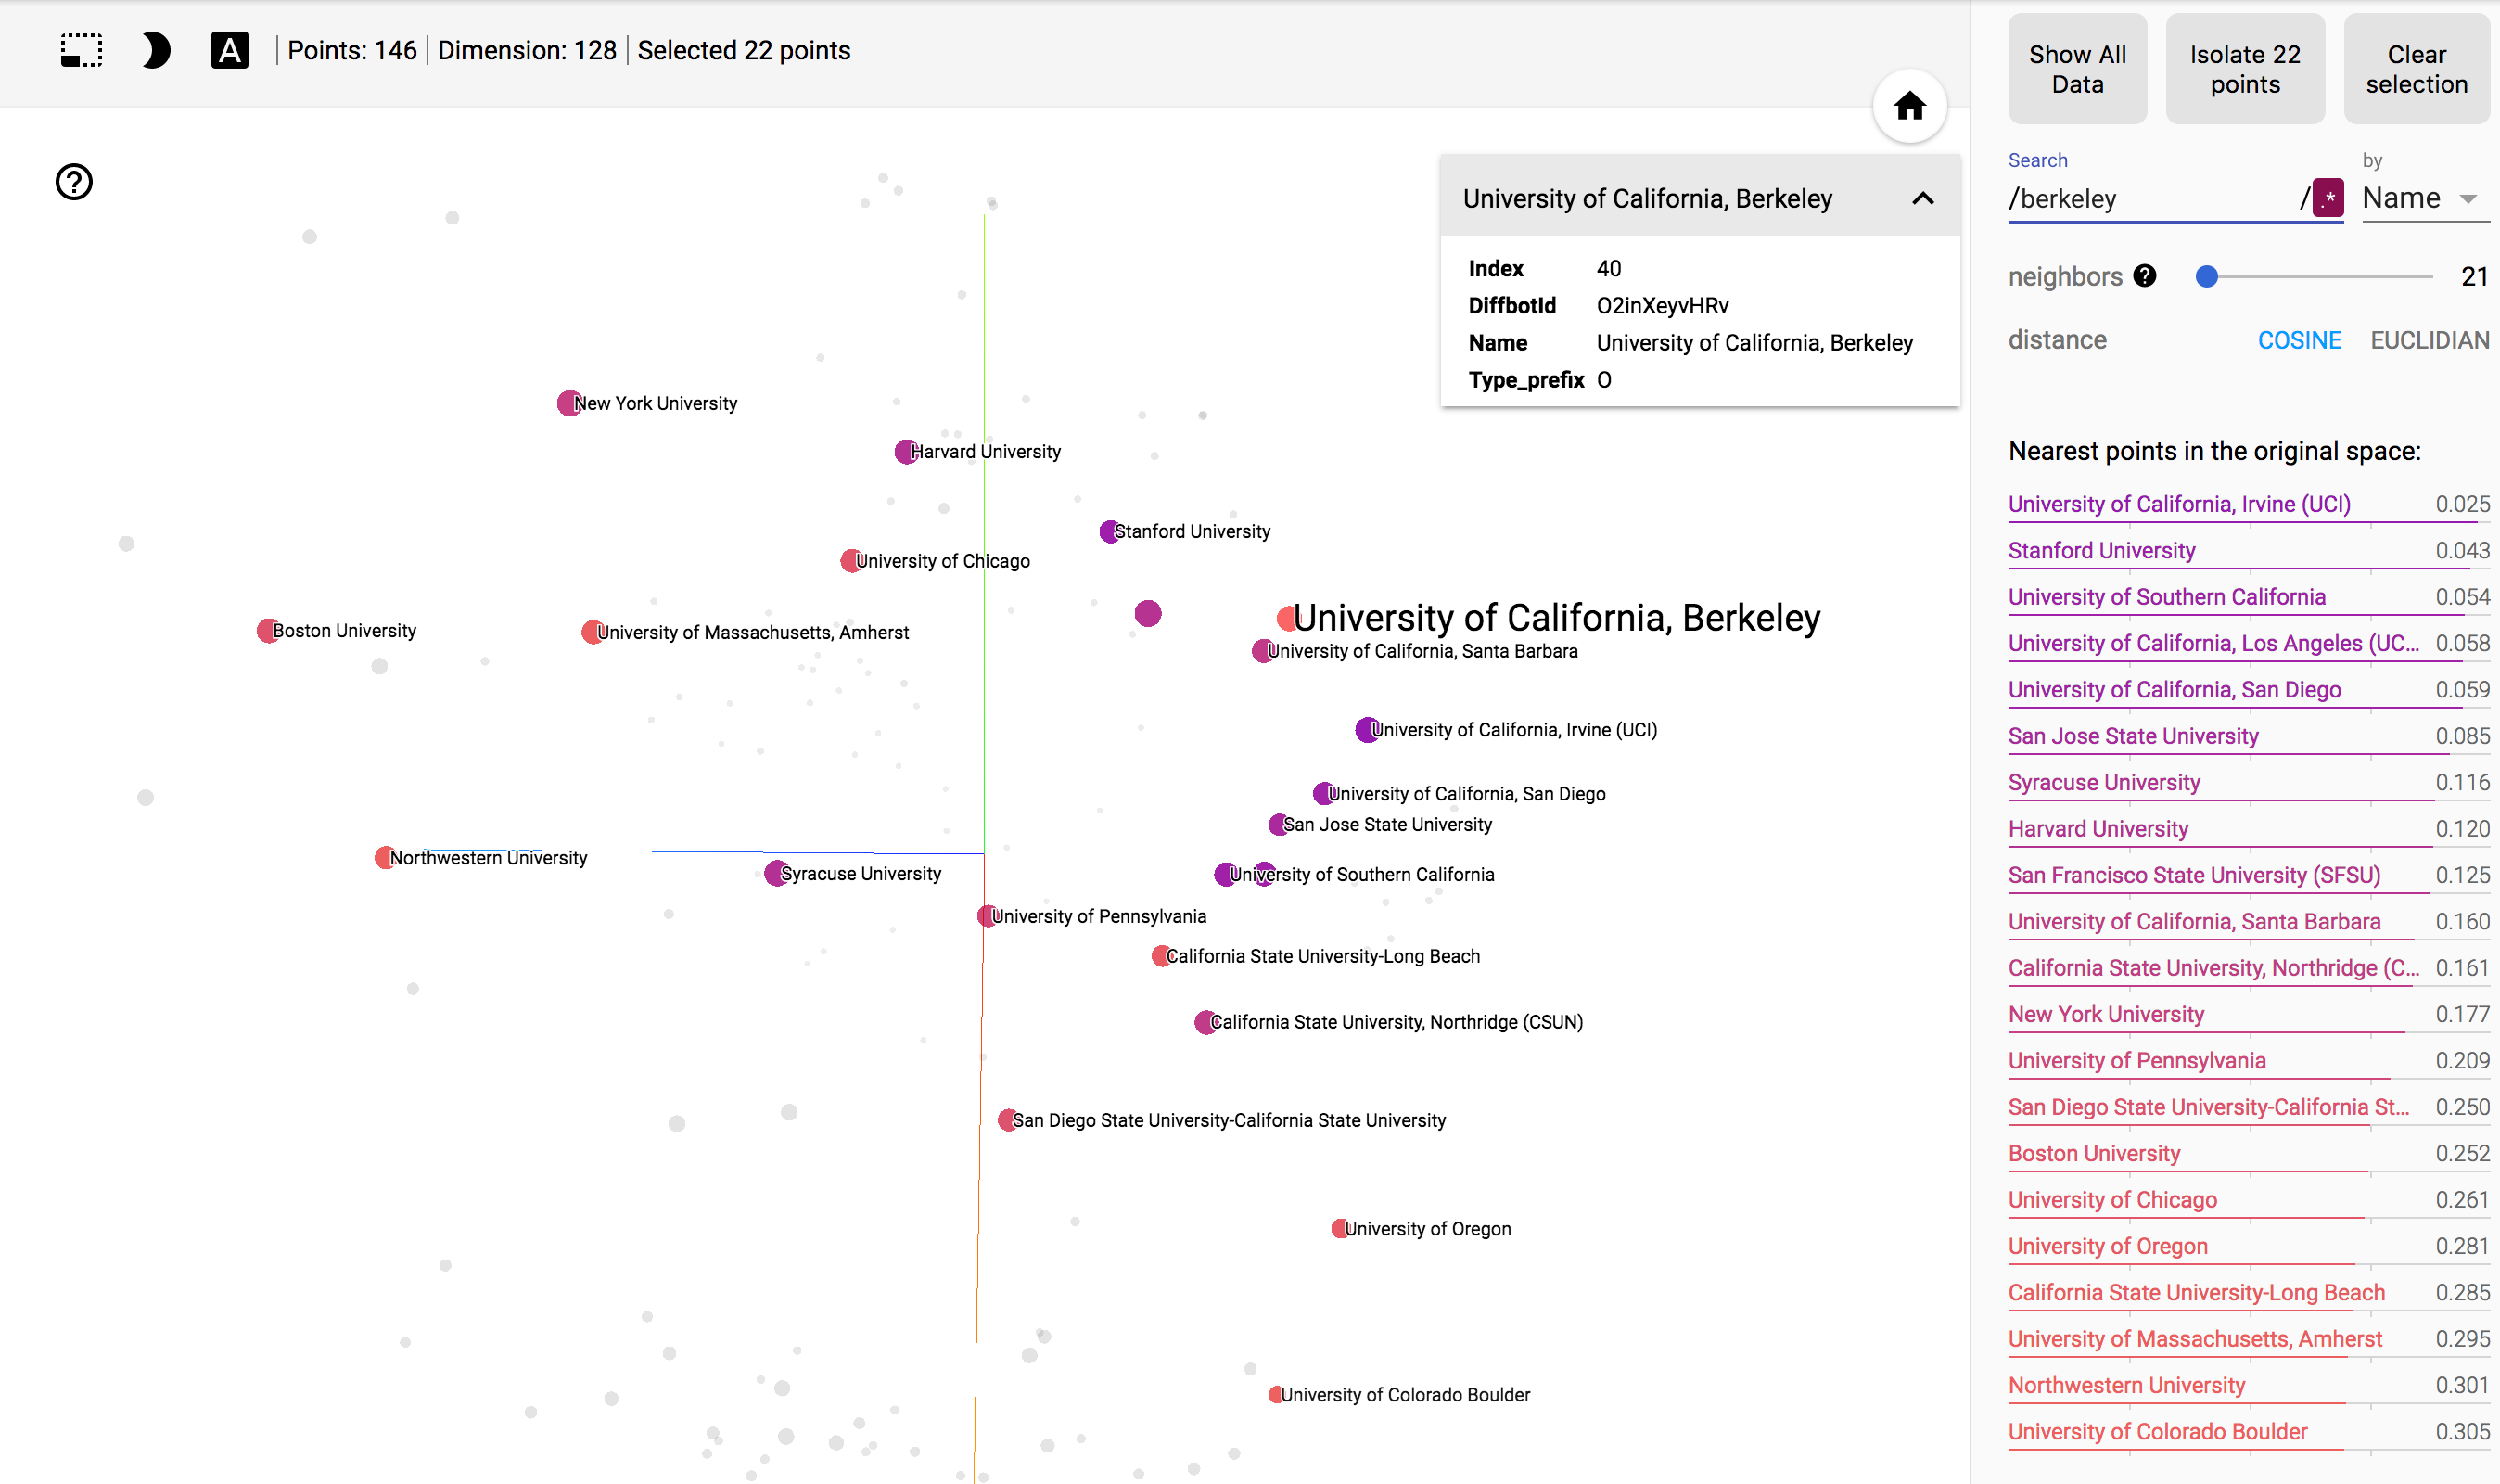2500x1484 pixels.
Task: Click Clear selection button
Action: click(2416, 69)
